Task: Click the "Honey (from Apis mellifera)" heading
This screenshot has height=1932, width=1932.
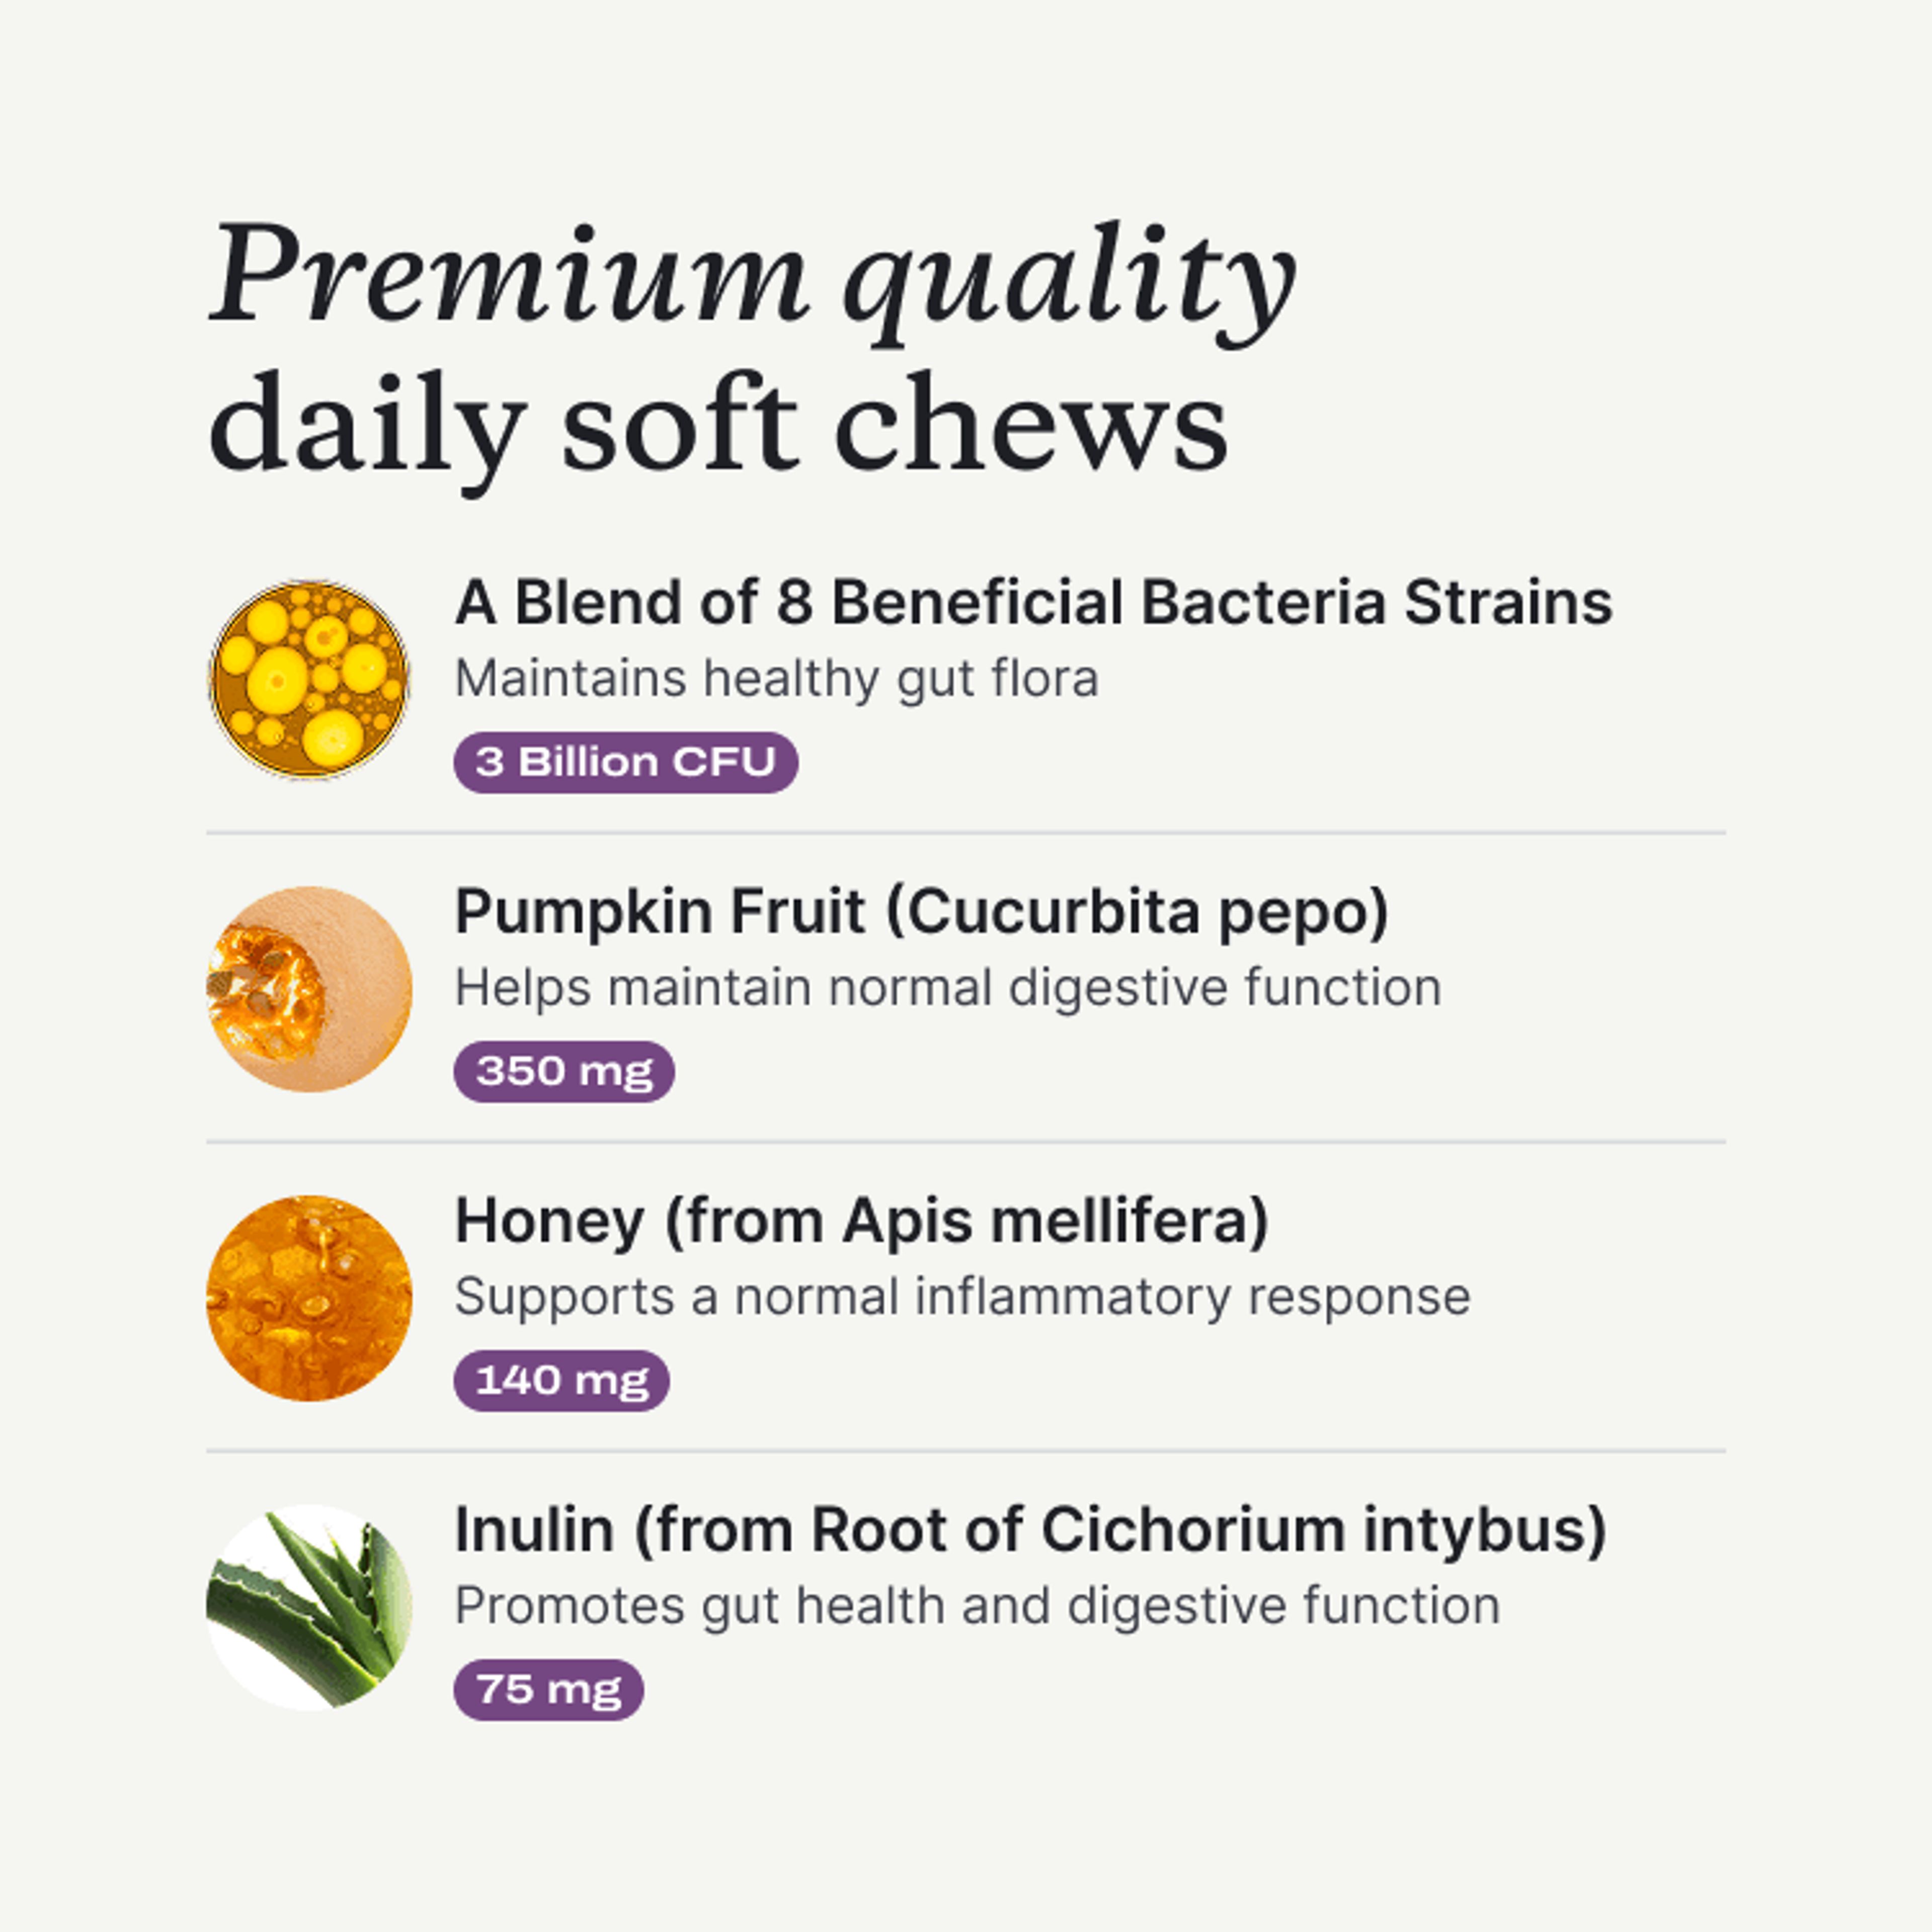Action: coord(861,1221)
